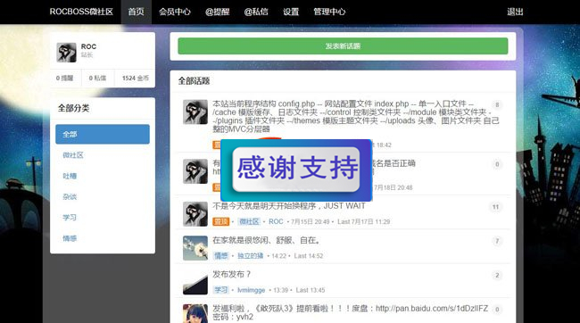The image size is (580, 323).
Task: Click the green 发表新话题 button
Action: click(343, 46)
